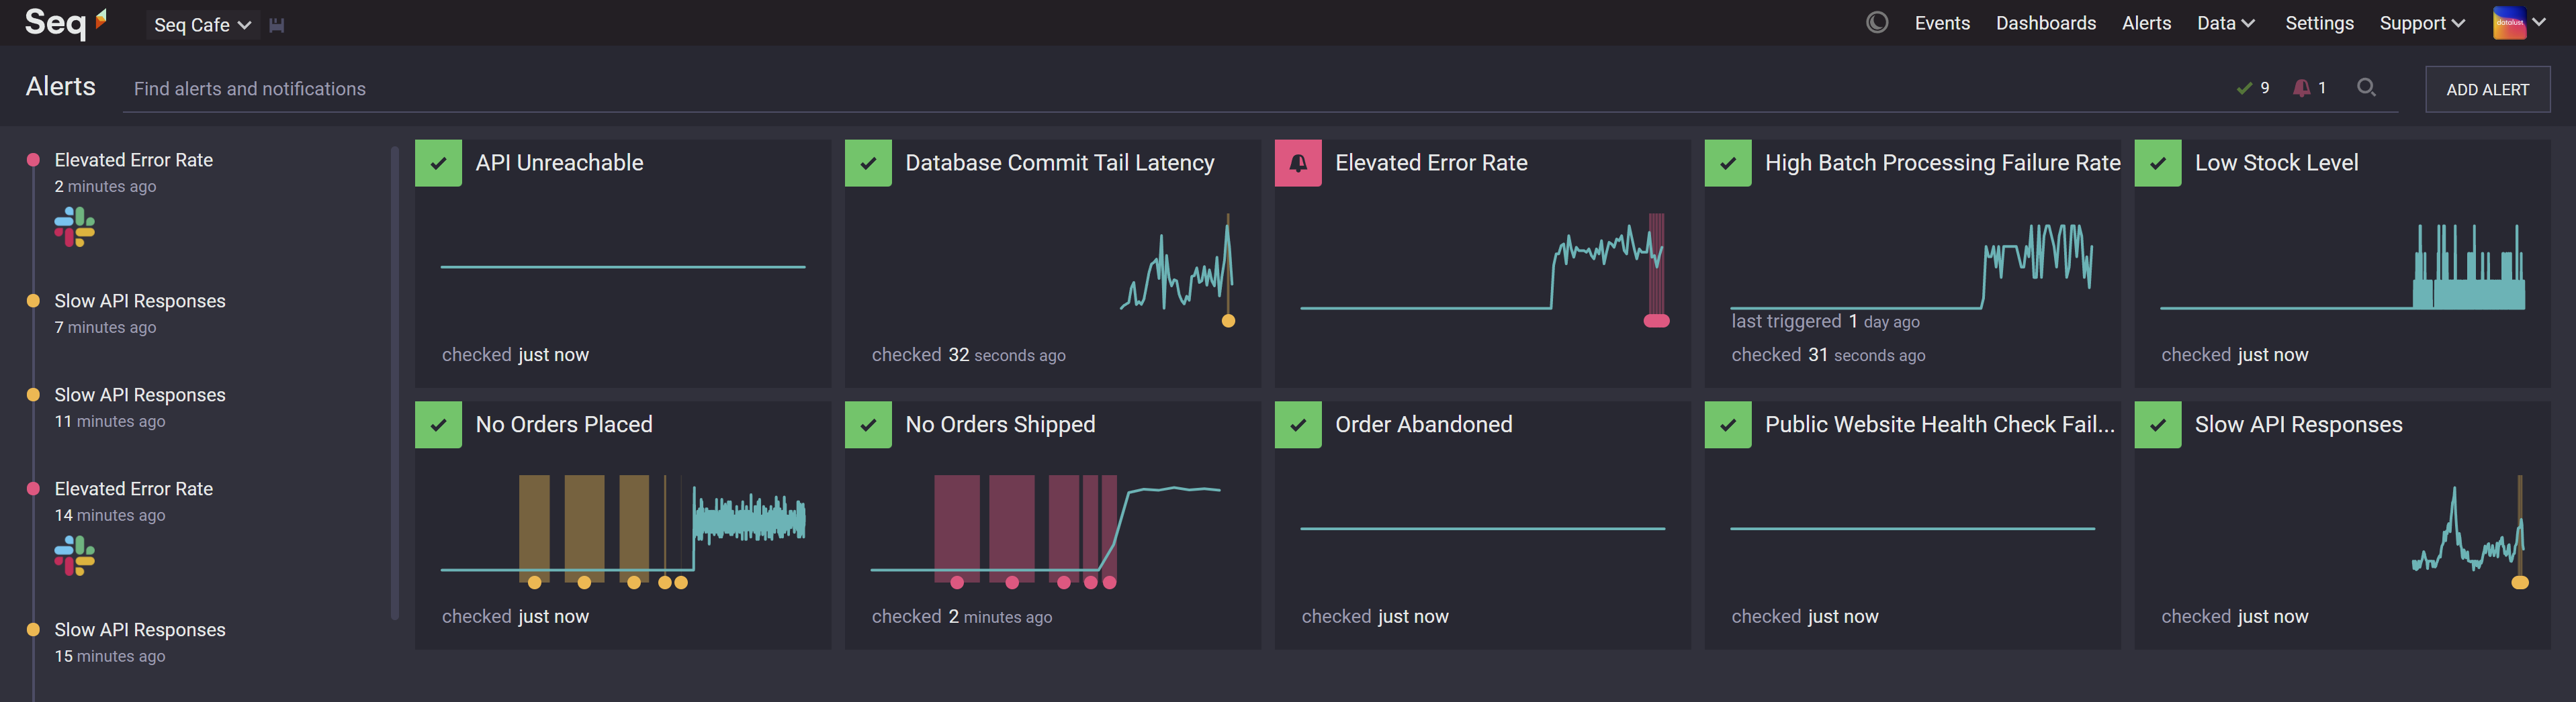This screenshot has height=702, width=2576.
Task: Open the No Orders Placed alert title
Action: 564,424
